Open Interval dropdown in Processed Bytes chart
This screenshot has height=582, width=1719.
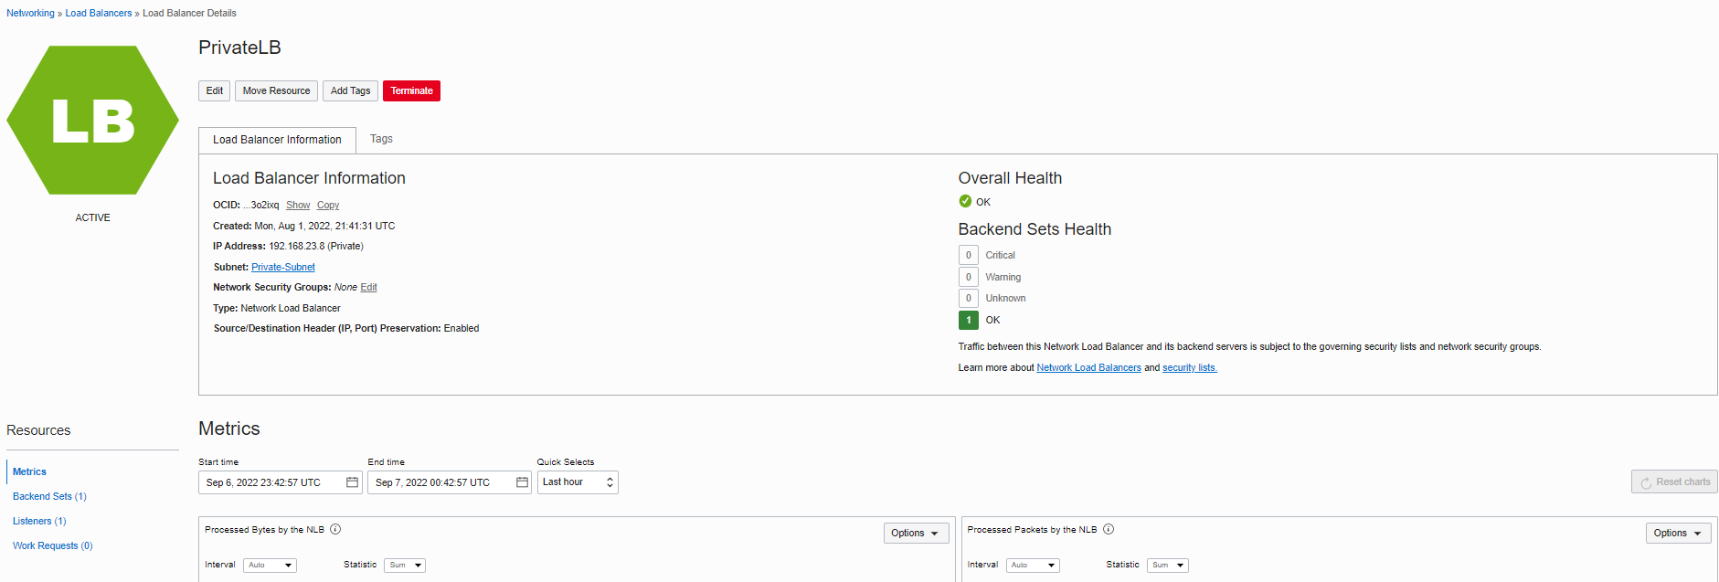coord(270,566)
